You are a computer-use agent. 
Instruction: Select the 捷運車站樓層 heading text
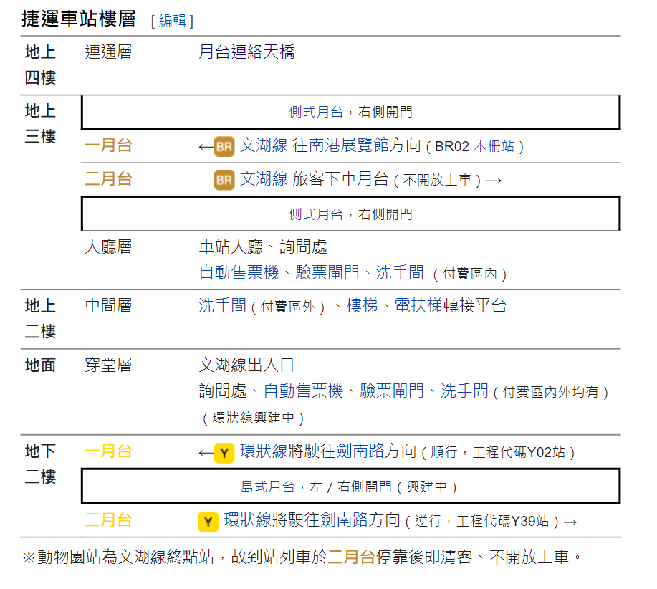79,19
